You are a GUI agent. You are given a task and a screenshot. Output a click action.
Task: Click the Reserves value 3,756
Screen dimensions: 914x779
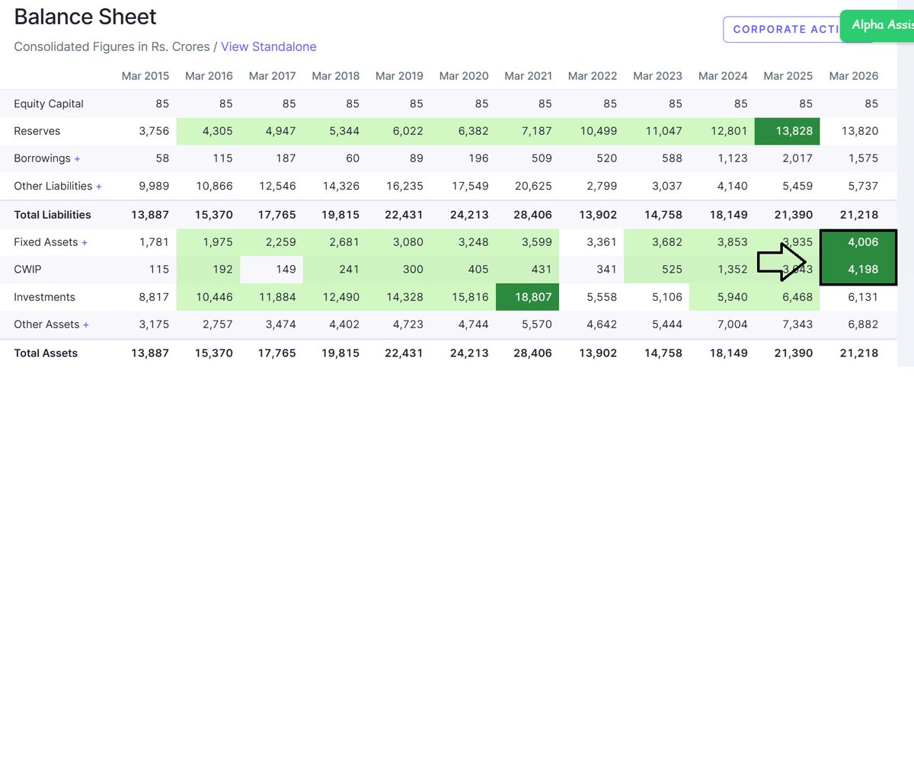click(154, 131)
